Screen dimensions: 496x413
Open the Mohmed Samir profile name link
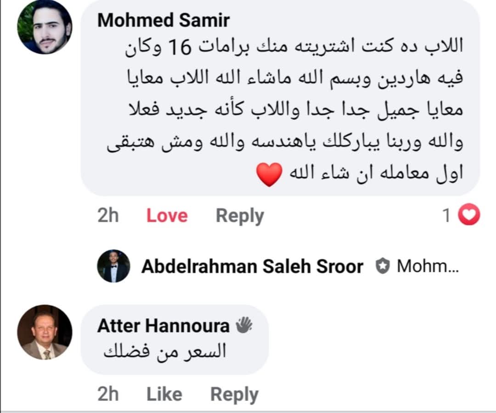163,21
